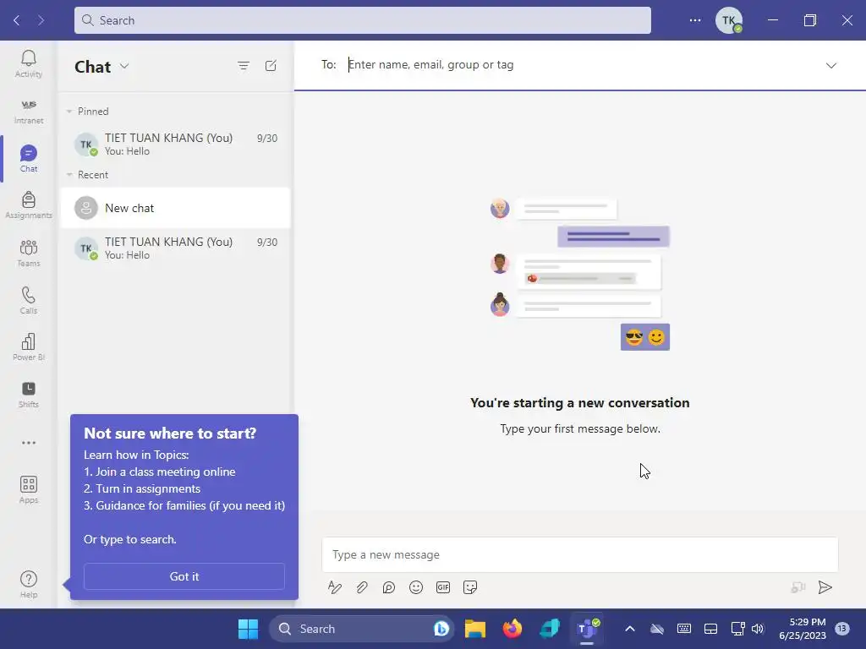Click the text '2. Turn in assignments'
Image resolution: width=866 pixels, height=649 pixels.
[x=142, y=489]
